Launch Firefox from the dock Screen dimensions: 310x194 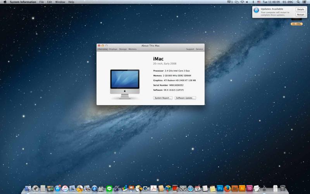[227, 189]
